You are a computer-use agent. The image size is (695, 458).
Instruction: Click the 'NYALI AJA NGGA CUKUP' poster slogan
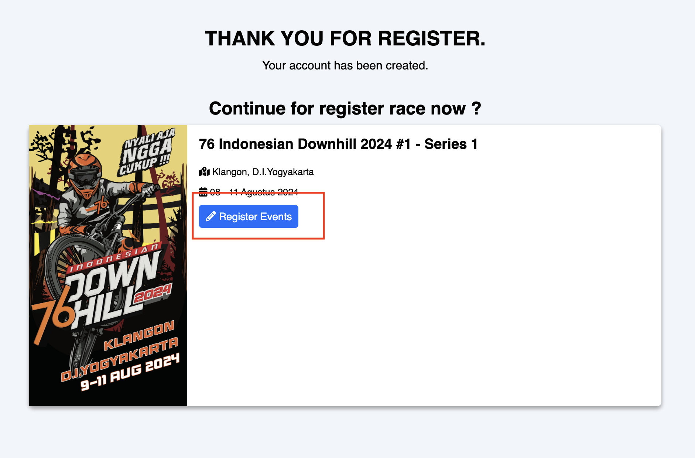[146, 152]
